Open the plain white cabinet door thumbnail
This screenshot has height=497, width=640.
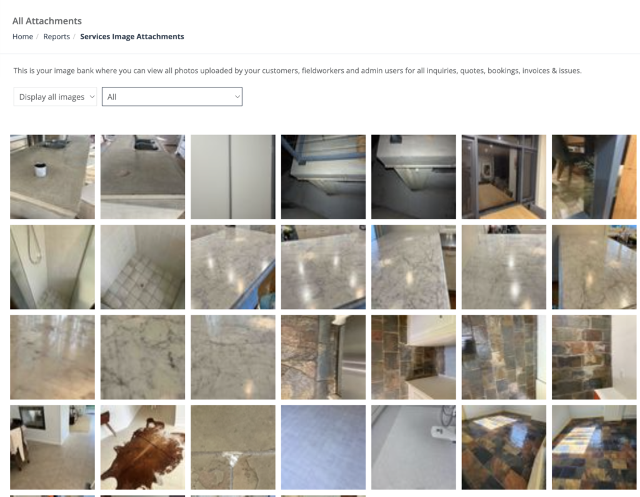coord(232,177)
